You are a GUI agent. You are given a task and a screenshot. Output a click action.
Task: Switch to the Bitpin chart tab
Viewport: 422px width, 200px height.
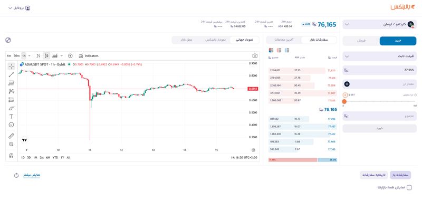[216, 40]
